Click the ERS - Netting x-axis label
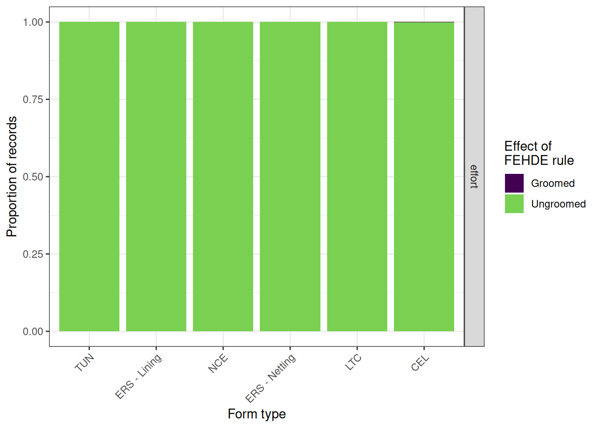 click(x=271, y=378)
